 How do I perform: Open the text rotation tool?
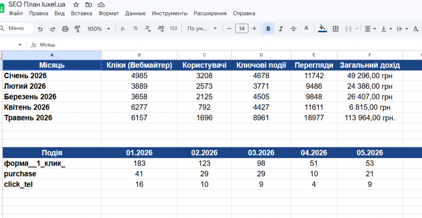(x=416, y=28)
